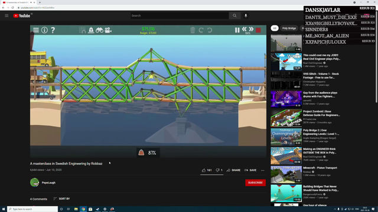
Task: Show level info in the game toolbar
Action: (x=44, y=30)
